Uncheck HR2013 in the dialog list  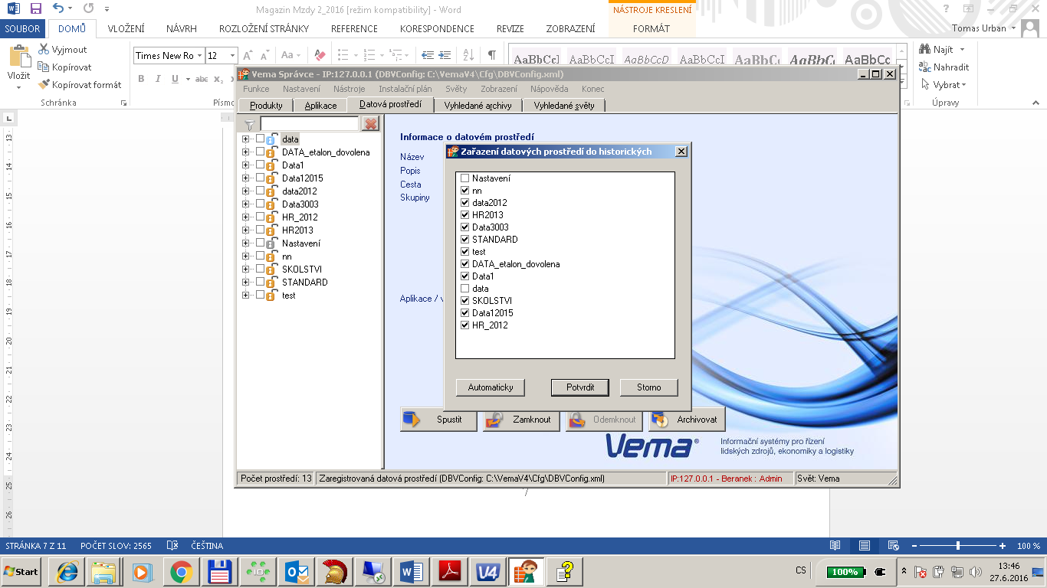coord(464,215)
